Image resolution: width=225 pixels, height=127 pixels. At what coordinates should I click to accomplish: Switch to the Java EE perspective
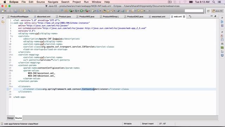tap(217, 11)
